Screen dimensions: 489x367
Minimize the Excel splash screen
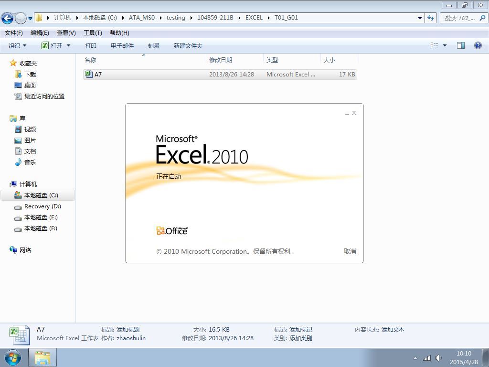pyautogui.click(x=347, y=113)
